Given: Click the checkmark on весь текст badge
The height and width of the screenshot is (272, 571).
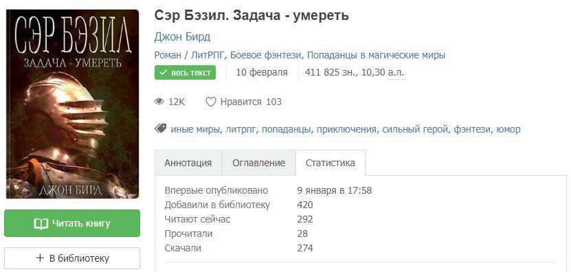Looking at the screenshot, I should (164, 73).
